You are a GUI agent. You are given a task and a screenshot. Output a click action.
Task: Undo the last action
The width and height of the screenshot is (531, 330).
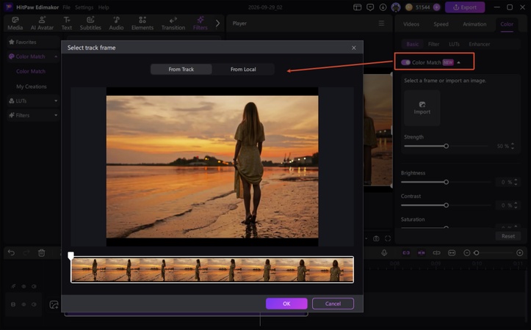tap(11, 252)
